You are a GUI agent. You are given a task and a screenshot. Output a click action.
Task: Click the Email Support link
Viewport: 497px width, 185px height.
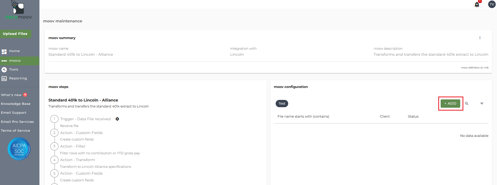point(14,113)
